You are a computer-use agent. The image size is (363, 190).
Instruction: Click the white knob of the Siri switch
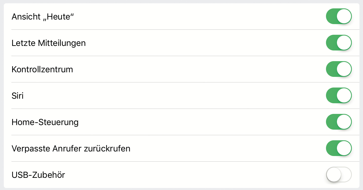click(344, 96)
